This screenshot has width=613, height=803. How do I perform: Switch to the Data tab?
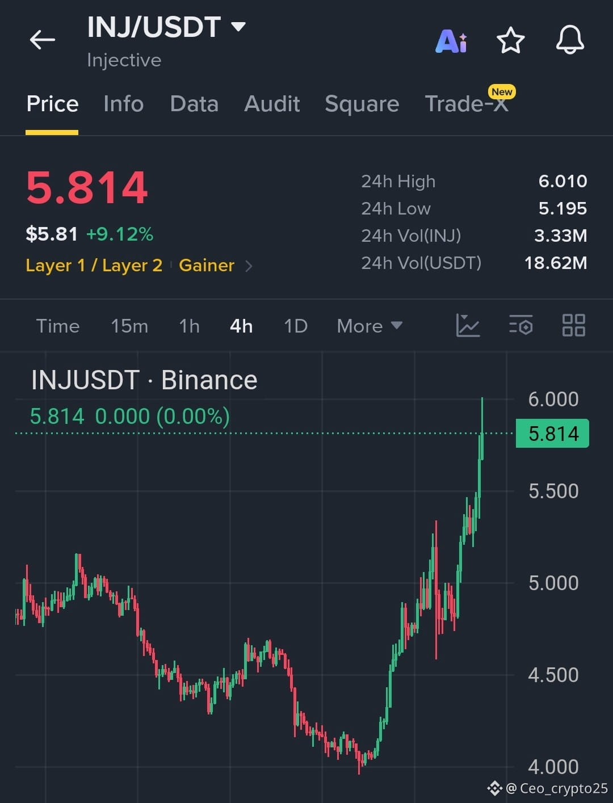(x=194, y=104)
